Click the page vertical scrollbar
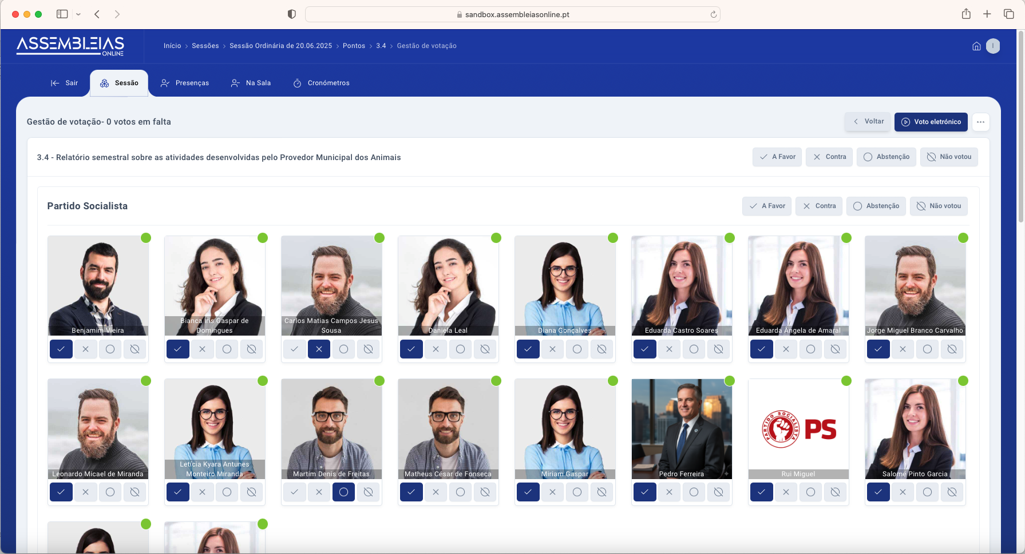The height and width of the screenshot is (554, 1025). point(1020,126)
